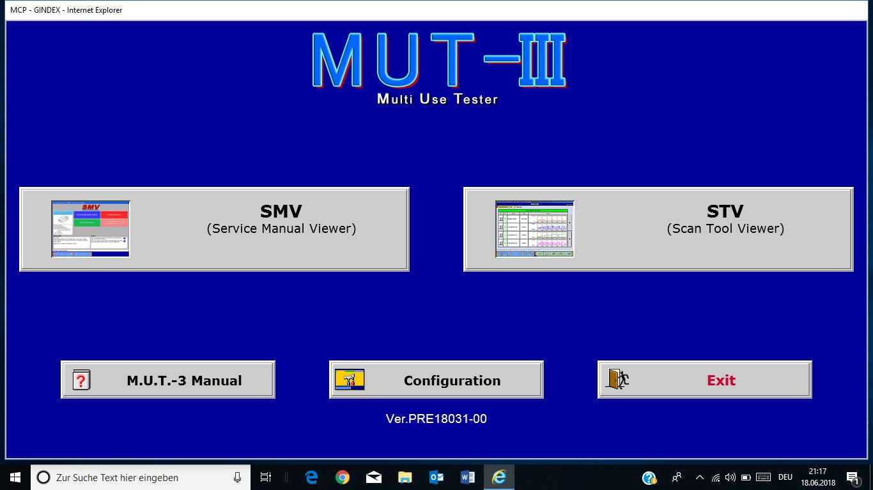This screenshot has height=490, width=873.
Task: Open the volume speaker tray icon
Action: (x=730, y=477)
